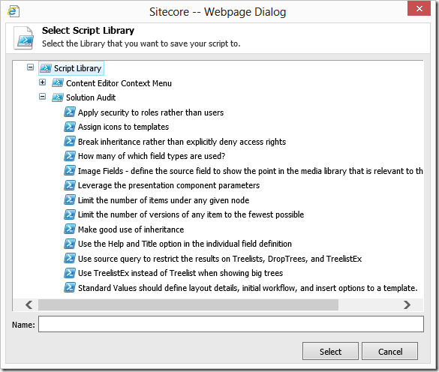Click icon beside Limit number of versions
Screen dimensions: 439x372
(70, 214)
